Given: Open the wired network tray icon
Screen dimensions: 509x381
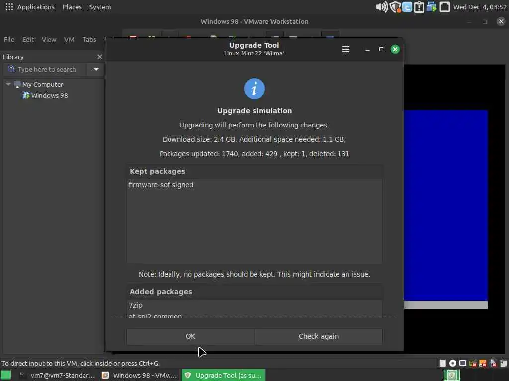Looking at the screenshot, I should pos(445,7).
